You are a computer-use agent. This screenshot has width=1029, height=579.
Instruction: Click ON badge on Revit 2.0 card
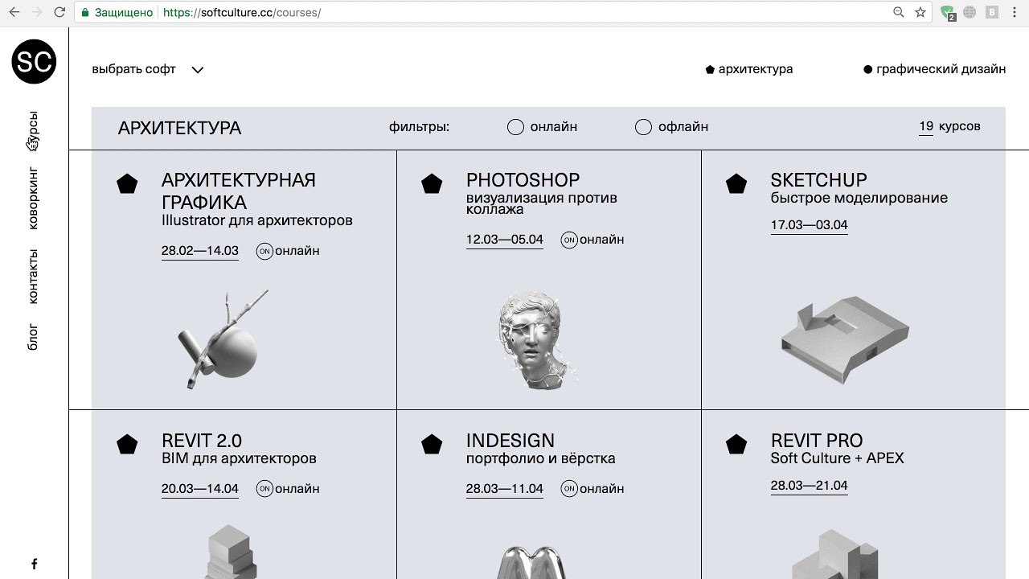click(x=264, y=489)
